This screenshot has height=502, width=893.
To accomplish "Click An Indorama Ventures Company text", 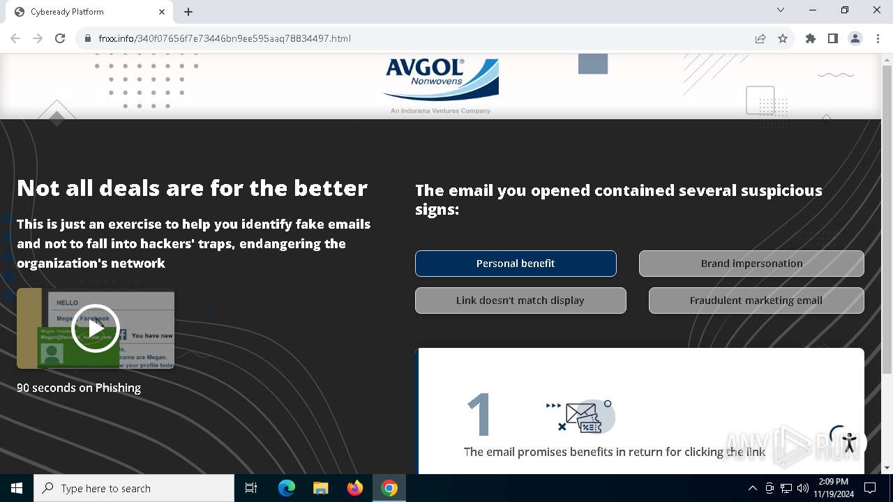I will (x=440, y=111).
